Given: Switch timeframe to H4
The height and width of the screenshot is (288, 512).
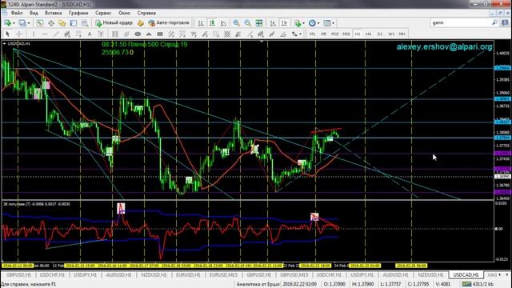Looking at the screenshot, I should (x=368, y=34).
